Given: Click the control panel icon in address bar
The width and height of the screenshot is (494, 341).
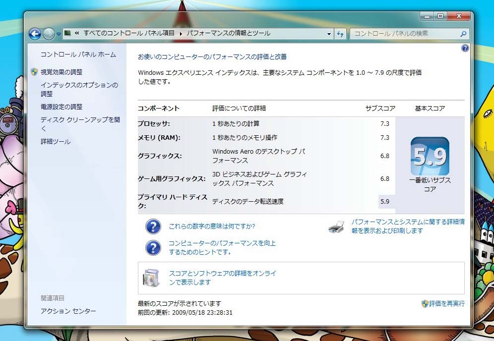Looking at the screenshot, I should click(67, 33).
